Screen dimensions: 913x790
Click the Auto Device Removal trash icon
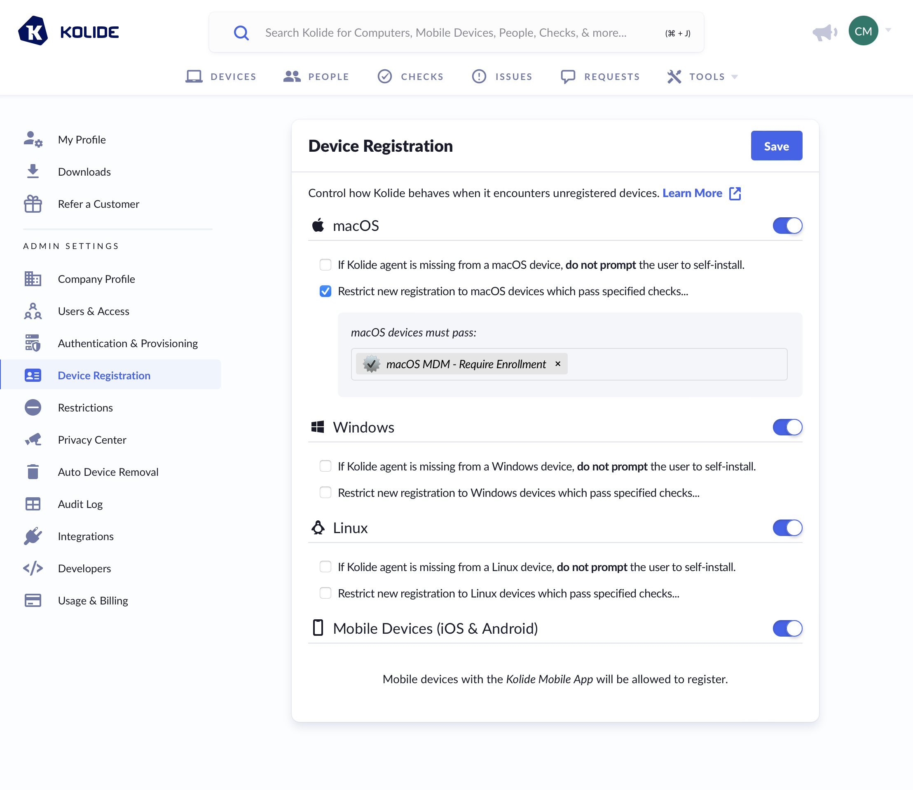(x=33, y=472)
